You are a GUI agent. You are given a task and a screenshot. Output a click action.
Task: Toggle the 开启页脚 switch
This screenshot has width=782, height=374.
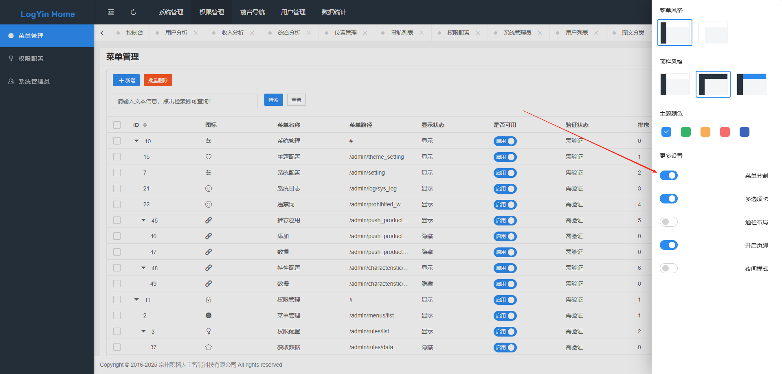coord(669,245)
